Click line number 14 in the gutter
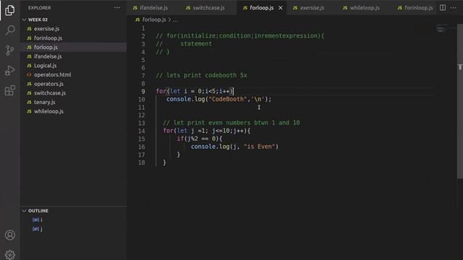The width and height of the screenshot is (463, 260). [142, 131]
